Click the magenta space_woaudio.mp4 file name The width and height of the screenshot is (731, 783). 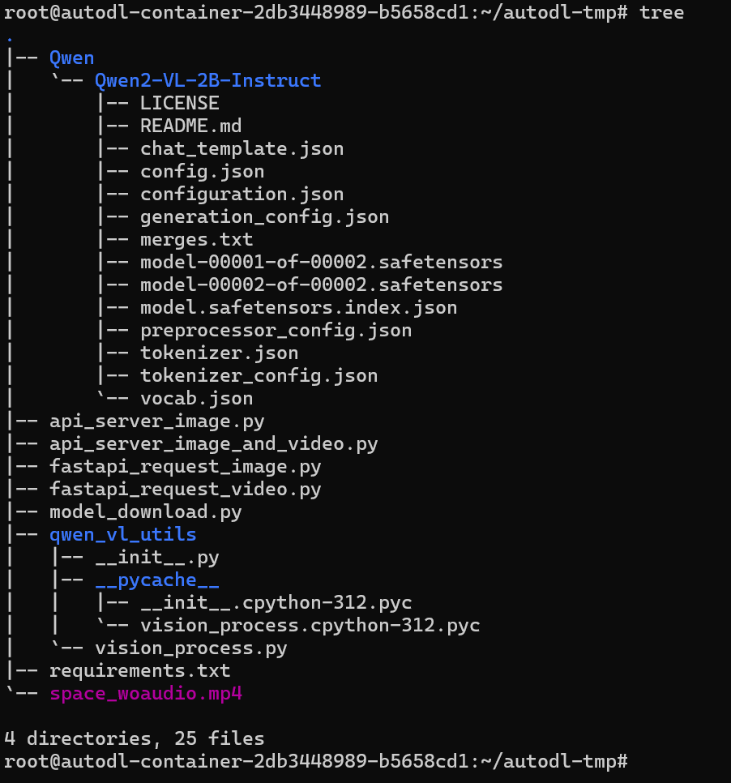pos(145,693)
